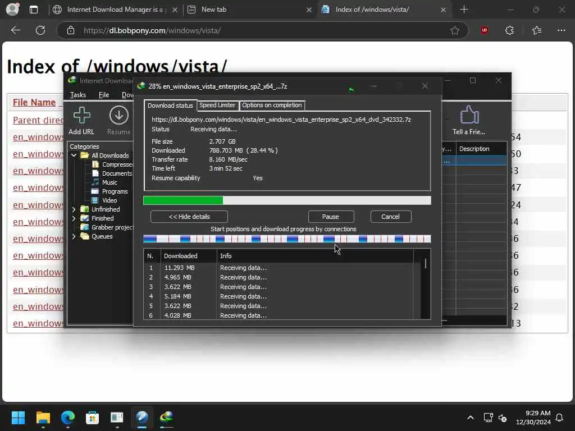
Task: Expand the Queues tree node
Action: (74, 236)
